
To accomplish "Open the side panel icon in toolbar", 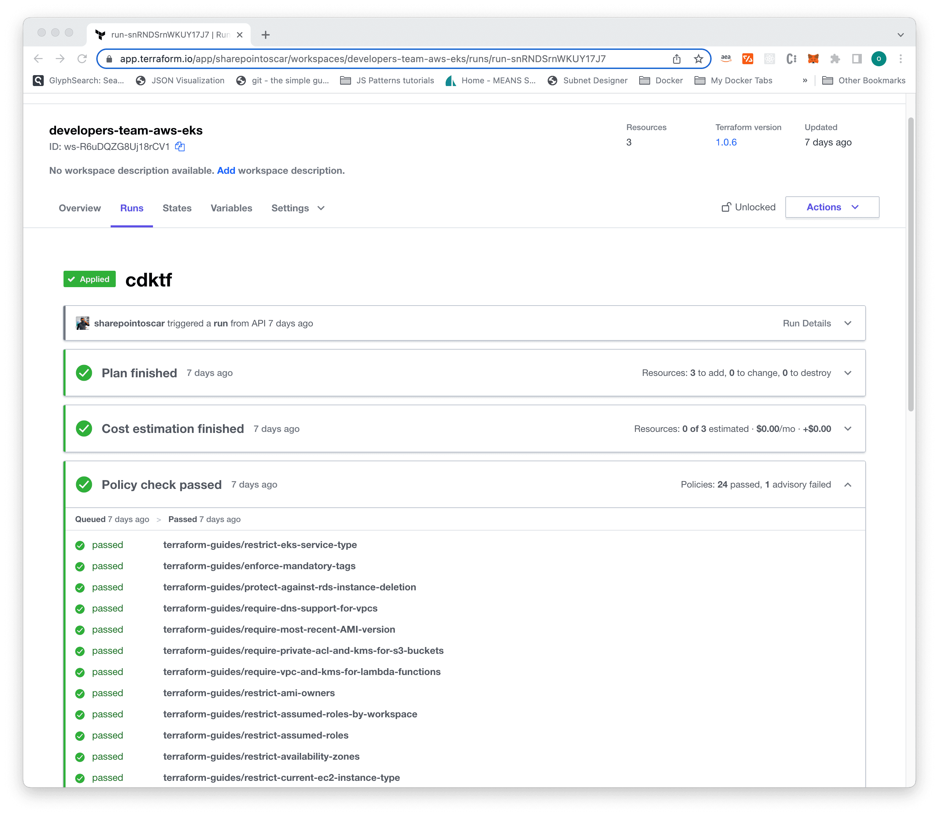I will pyautogui.click(x=857, y=59).
